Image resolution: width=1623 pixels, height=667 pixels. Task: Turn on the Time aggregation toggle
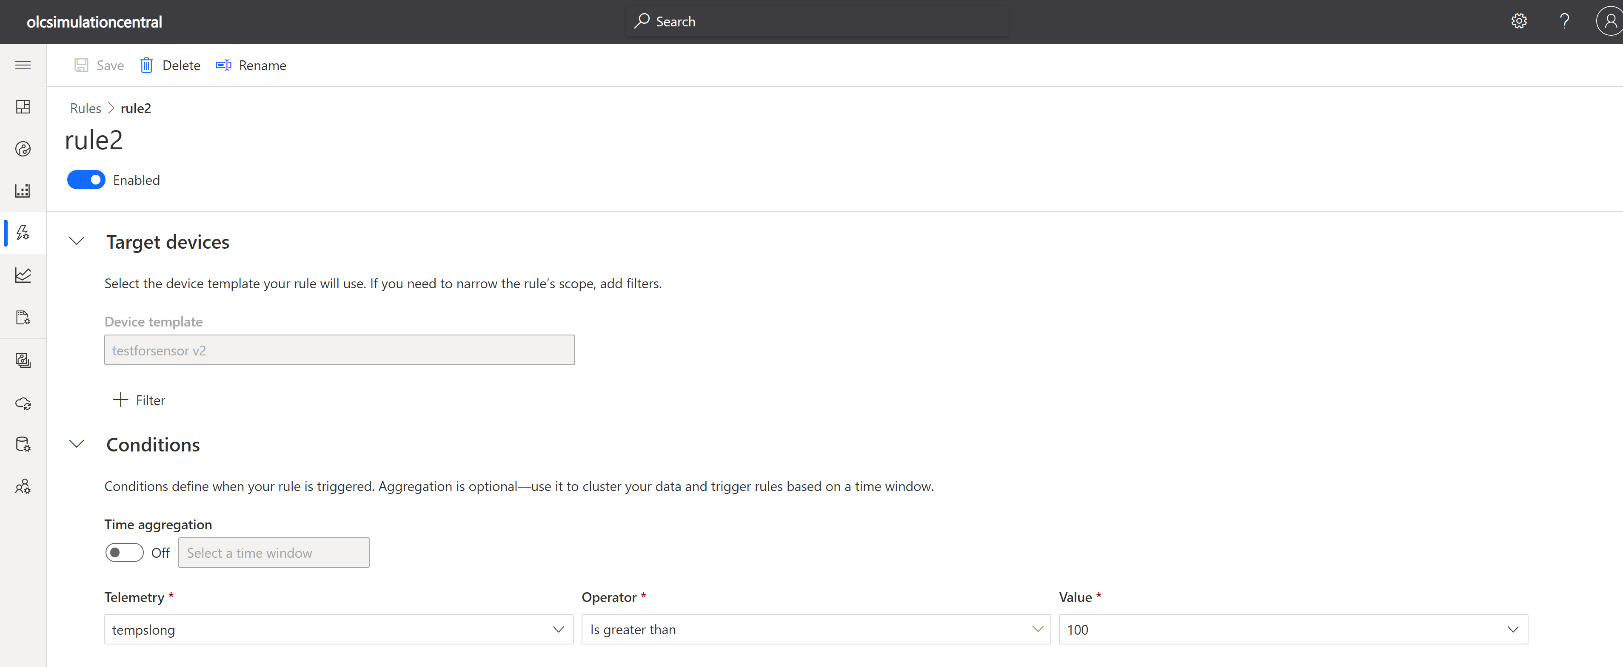[x=124, y=552]
